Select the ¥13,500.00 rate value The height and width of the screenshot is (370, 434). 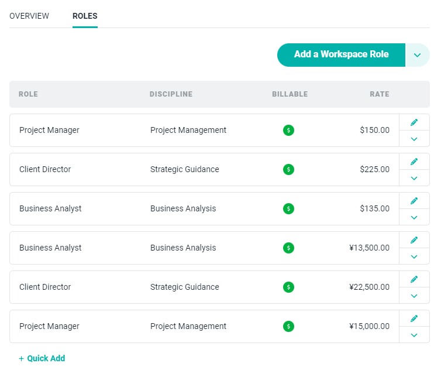click(369, 248)
